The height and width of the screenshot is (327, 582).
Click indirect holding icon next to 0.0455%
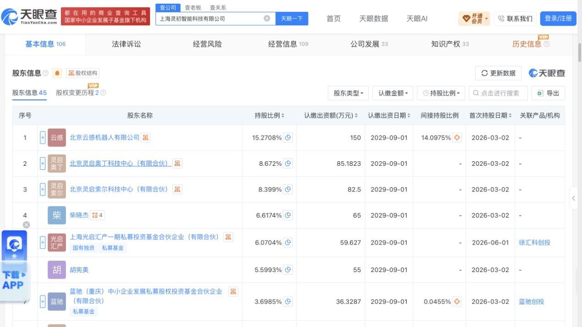click(457, 301)
